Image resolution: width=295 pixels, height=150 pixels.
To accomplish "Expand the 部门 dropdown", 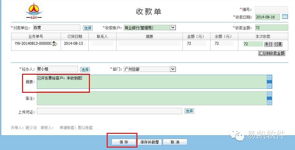I will pyautogui.click(x=173, y=69).
